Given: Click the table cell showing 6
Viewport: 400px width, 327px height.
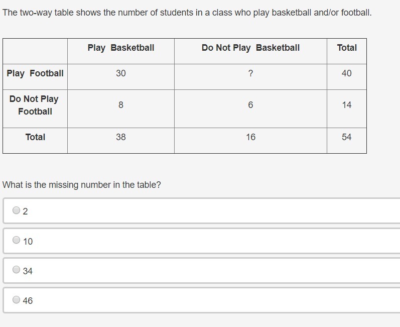Looking at the screenshot, I should click(250, 105).
